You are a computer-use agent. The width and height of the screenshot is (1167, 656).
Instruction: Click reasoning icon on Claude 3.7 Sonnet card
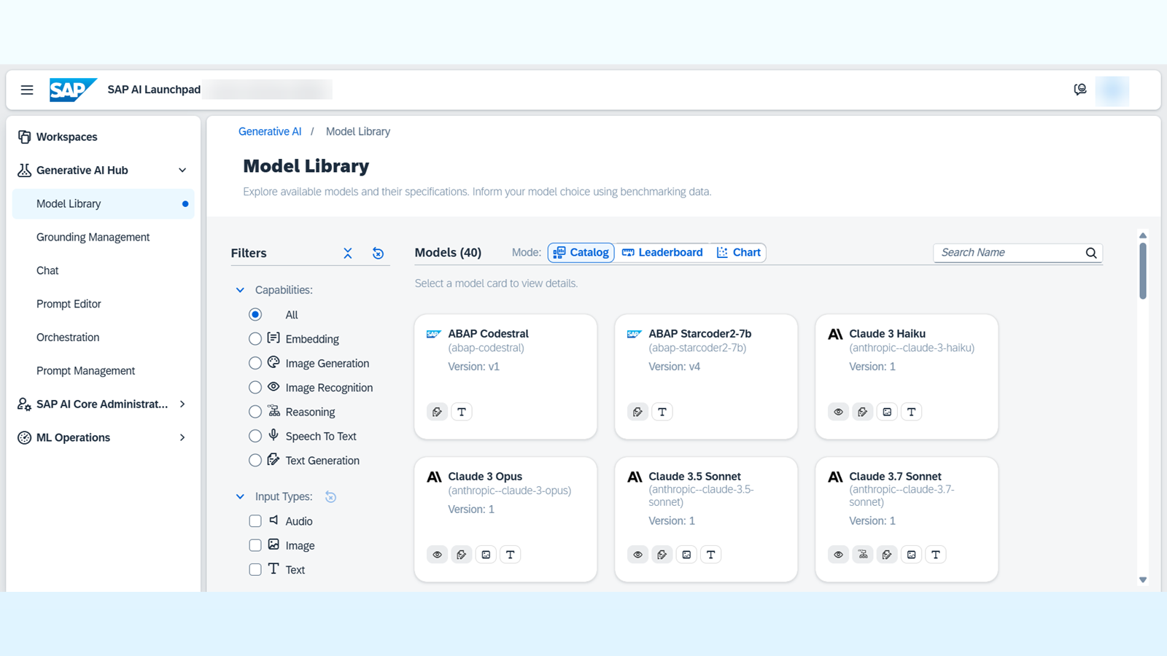(x=863, y=555)
